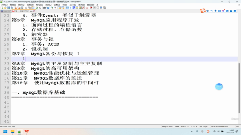This screenshot has height=135, width=241.
Task: Click the taskbar volume icon
Action: coord(218,132)
